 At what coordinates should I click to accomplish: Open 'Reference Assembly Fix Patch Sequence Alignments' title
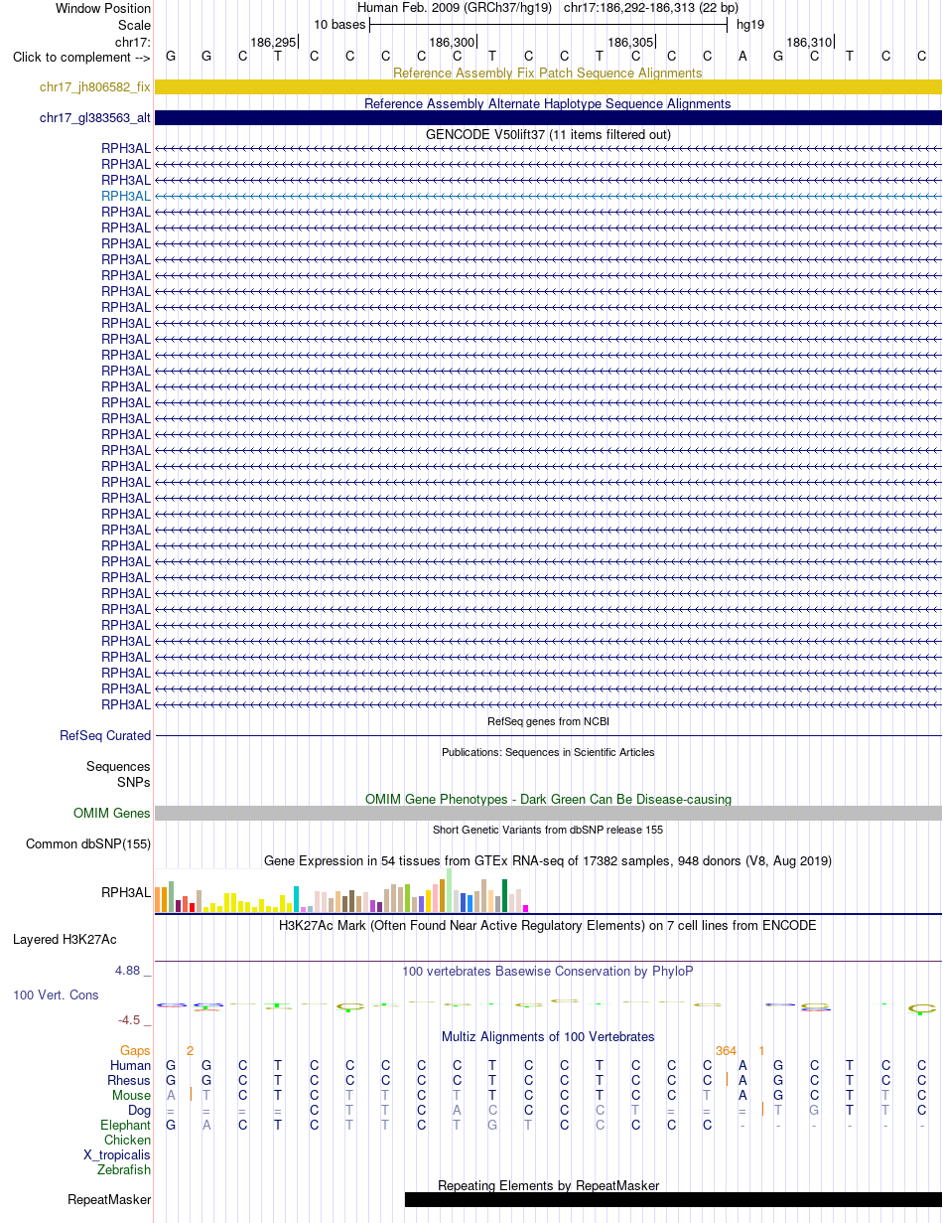pos(548,73)
